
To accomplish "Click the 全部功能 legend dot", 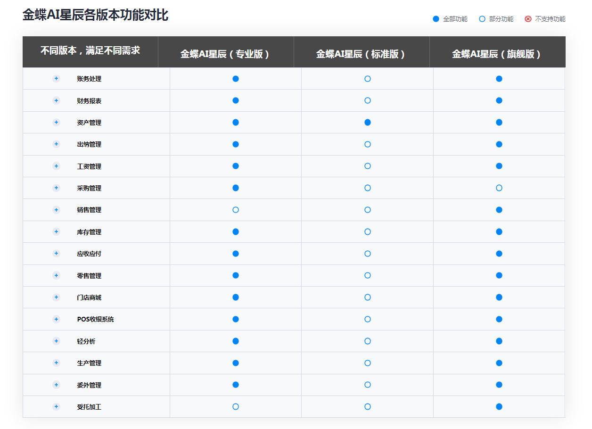I will pyautogui.click(x=436, y=19).
